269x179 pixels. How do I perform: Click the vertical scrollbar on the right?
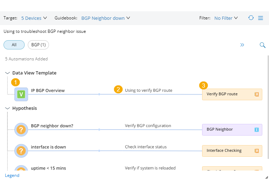point(268,106)
